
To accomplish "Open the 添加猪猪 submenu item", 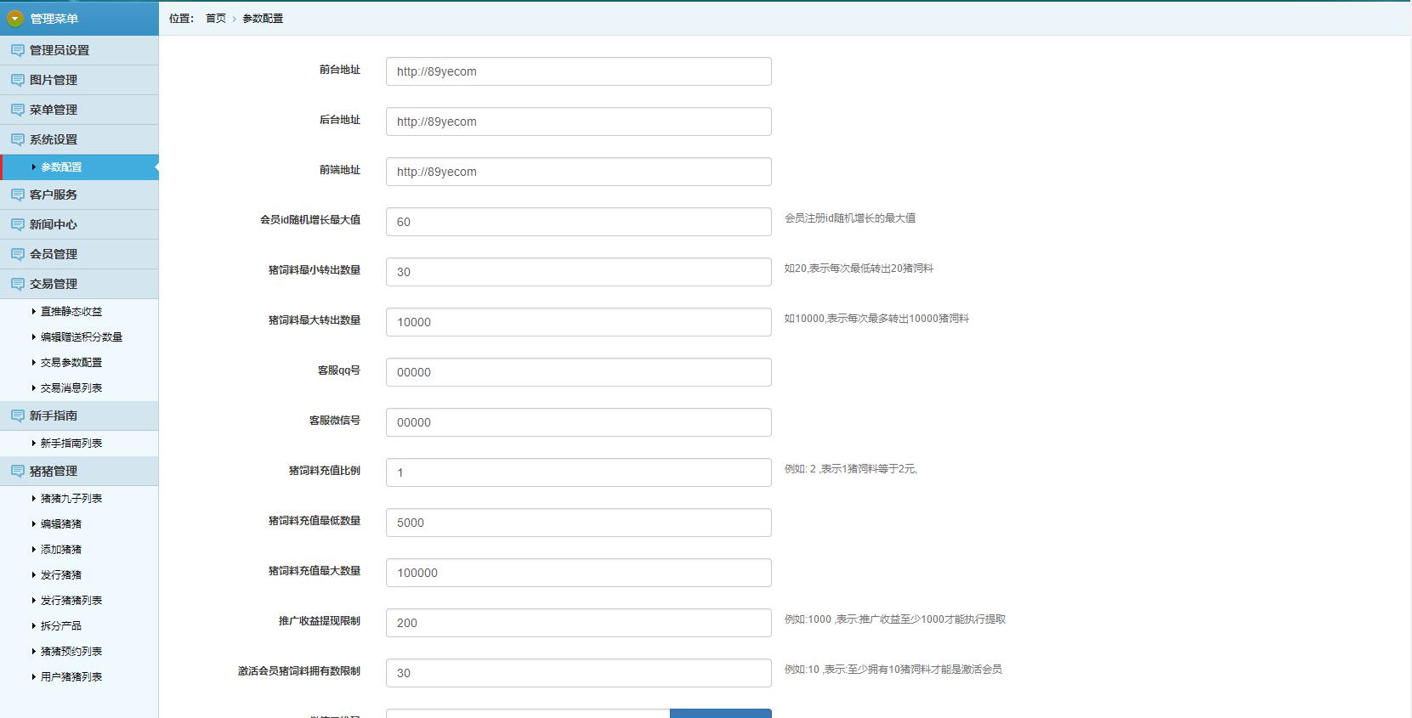I will 61,550.
